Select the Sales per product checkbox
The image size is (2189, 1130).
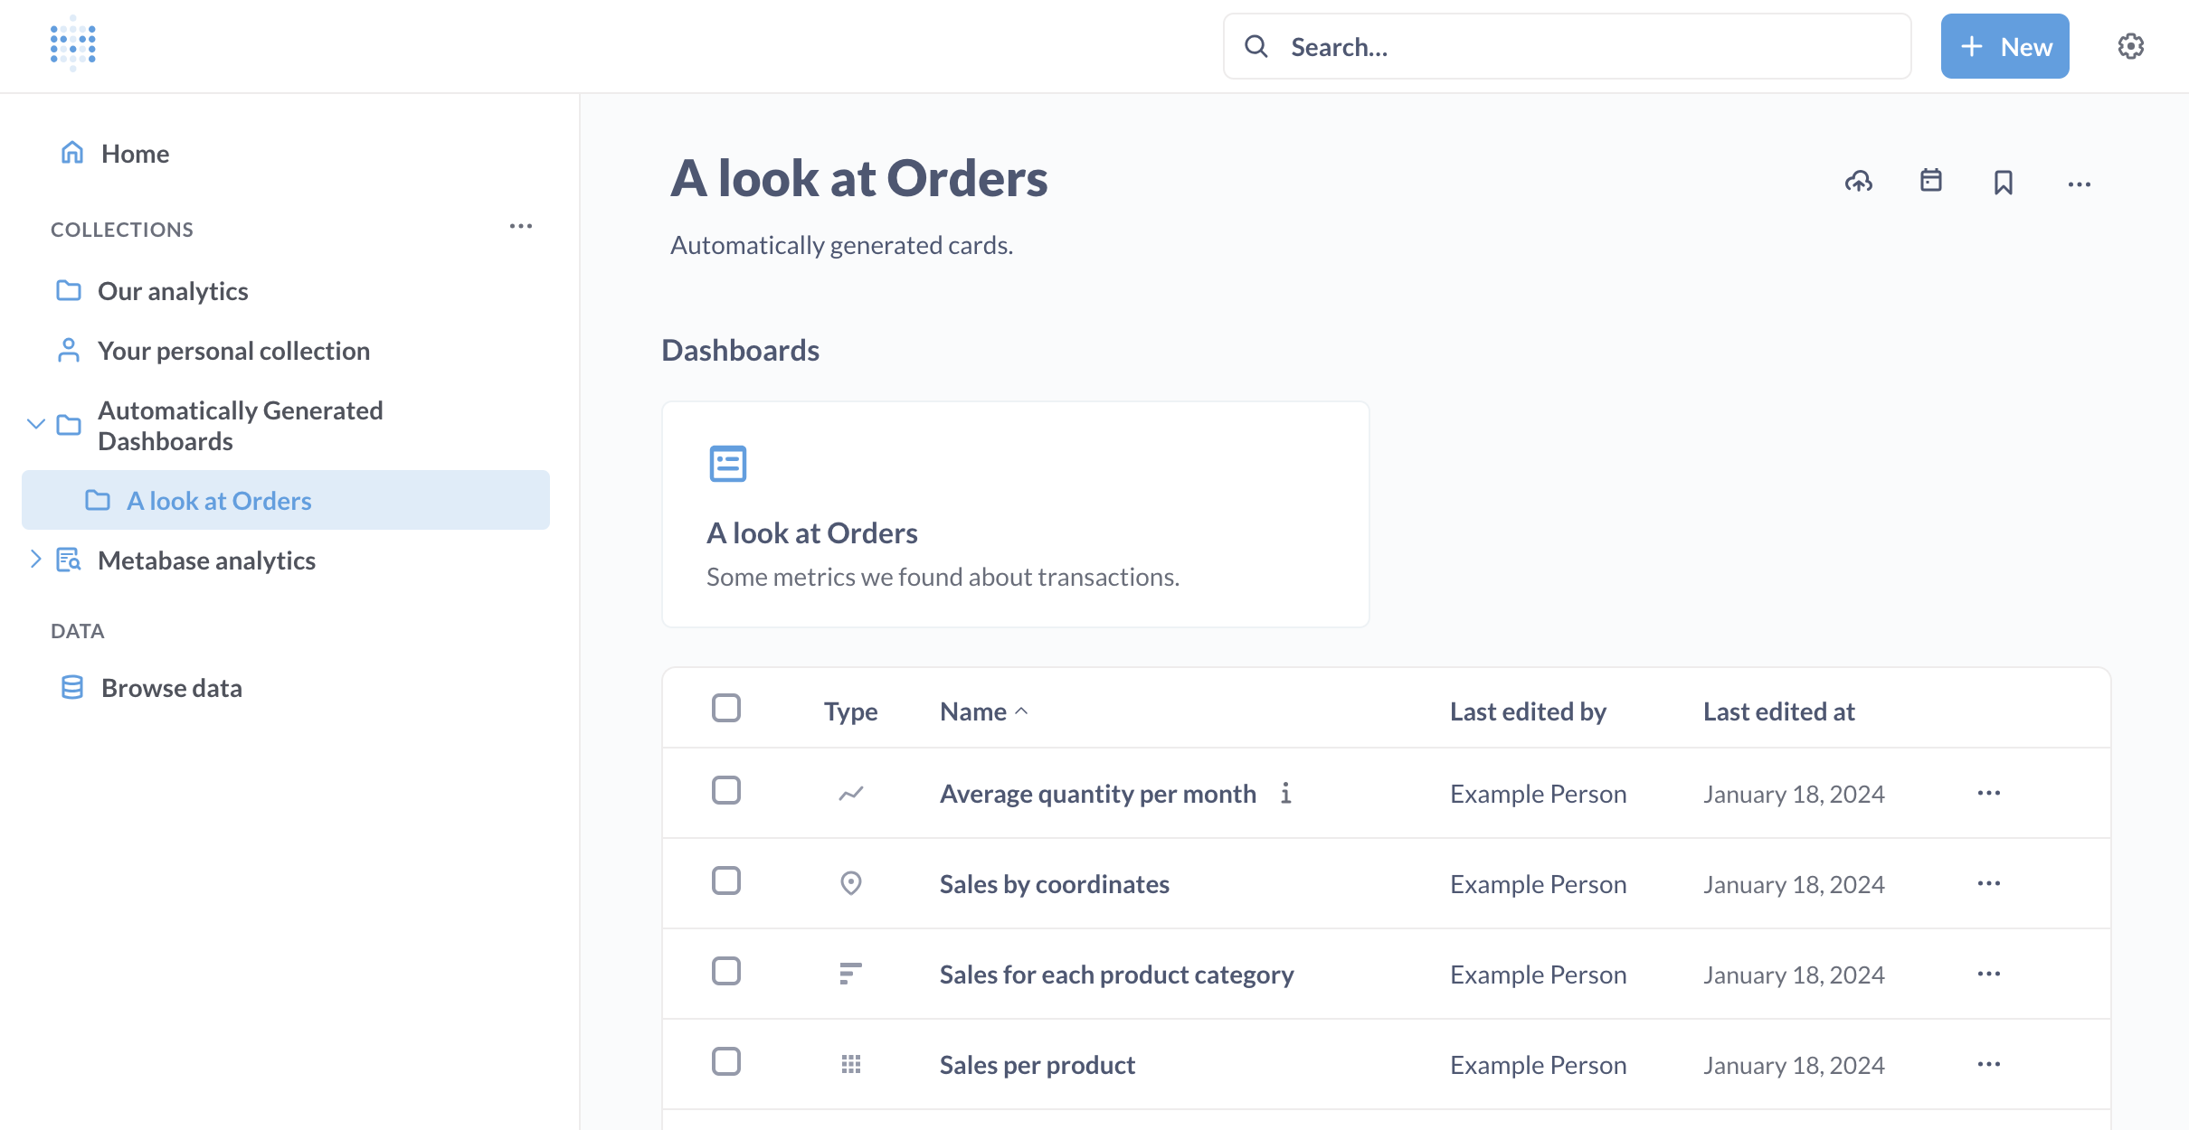coord(725,1061)
